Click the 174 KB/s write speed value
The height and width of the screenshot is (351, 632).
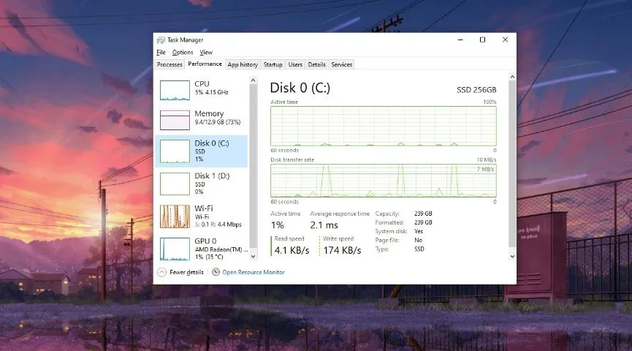point(342,250)
